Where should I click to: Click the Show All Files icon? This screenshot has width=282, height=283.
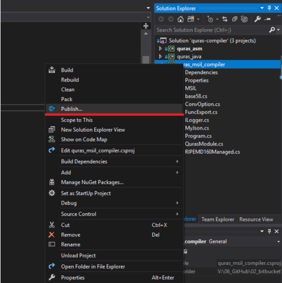coord(244,19)
